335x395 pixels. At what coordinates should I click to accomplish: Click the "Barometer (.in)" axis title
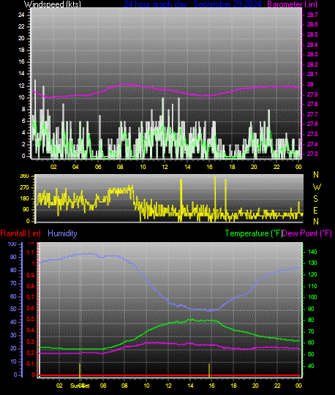pyautogui.click(x=292, y=4)
